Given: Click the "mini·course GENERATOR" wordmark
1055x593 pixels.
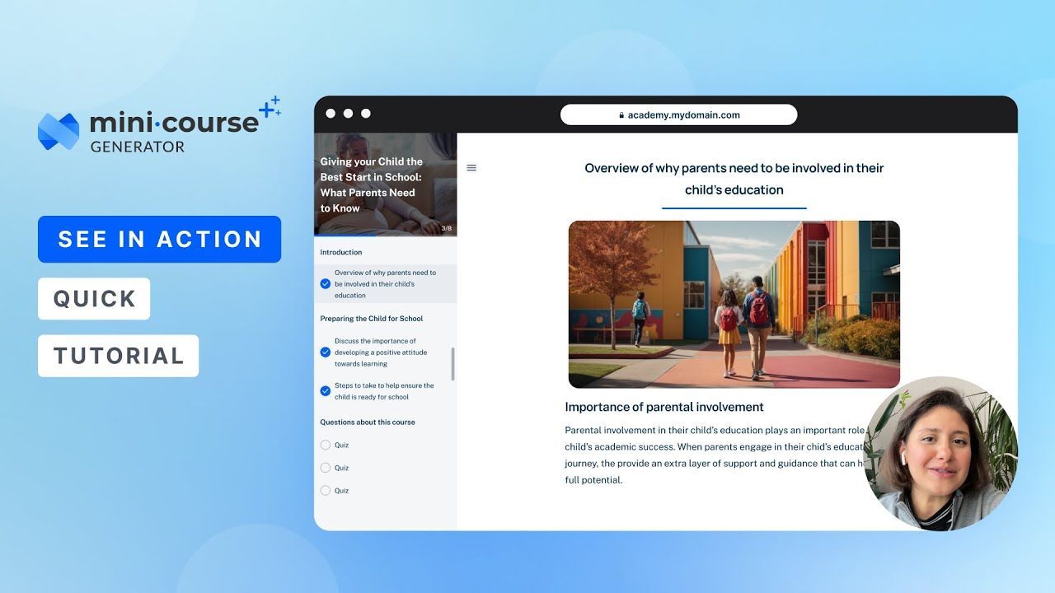Looking at the screenshot, I should [x=174, y=132].
